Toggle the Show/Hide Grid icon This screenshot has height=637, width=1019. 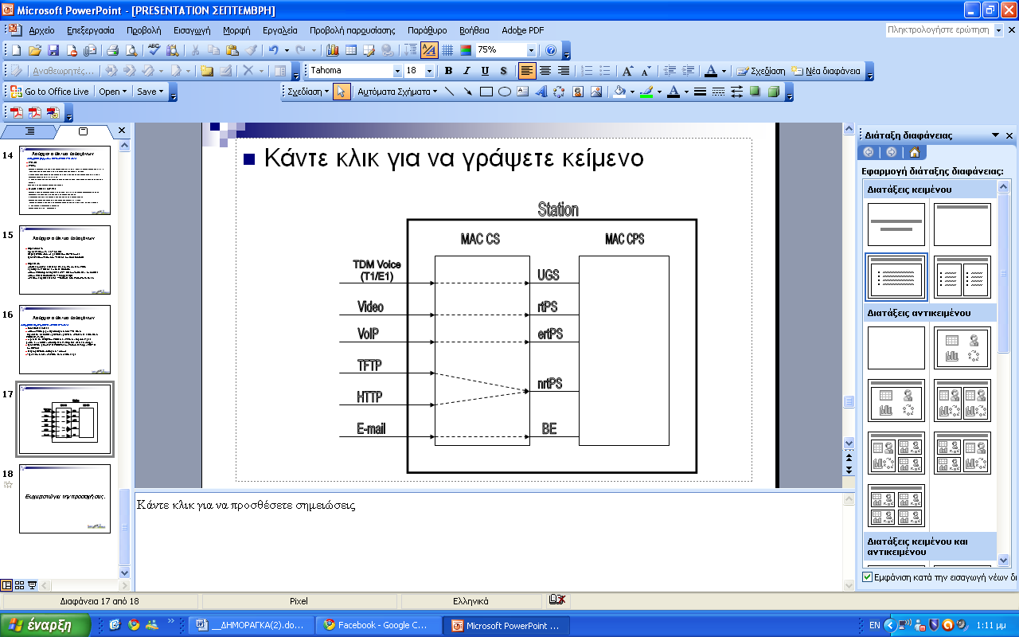click(x=447, y=50)
